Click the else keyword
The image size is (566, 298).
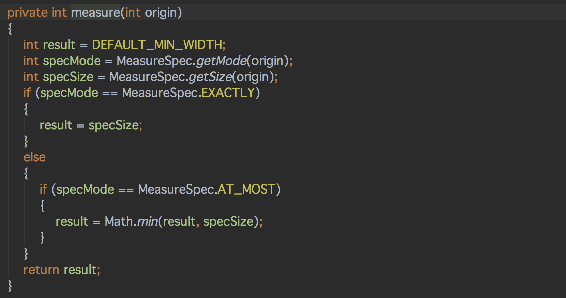click(35, 157)
